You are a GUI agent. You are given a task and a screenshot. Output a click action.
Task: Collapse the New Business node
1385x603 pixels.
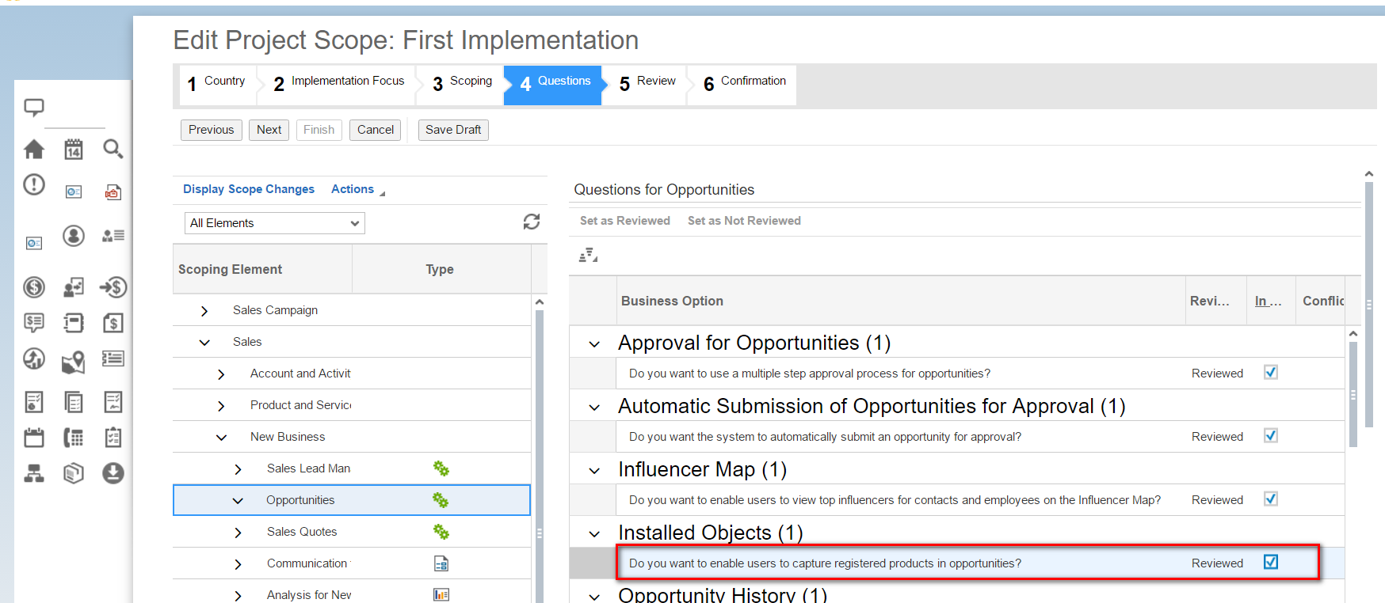[x=221, y=438]
